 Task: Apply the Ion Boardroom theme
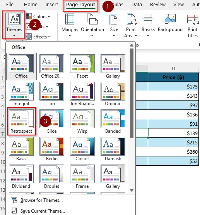point(82,94)
